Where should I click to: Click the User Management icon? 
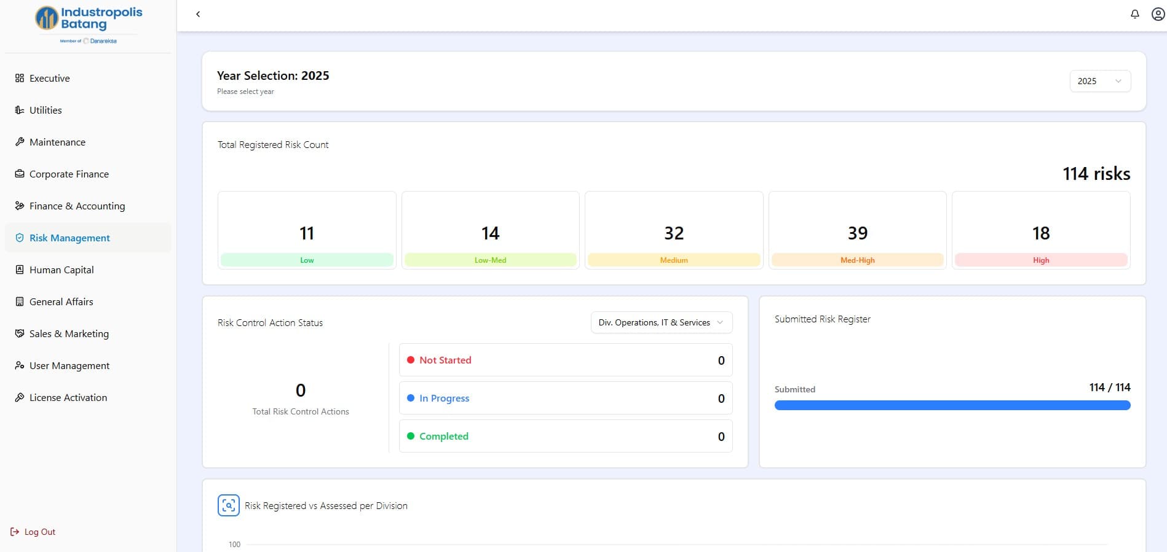[x=20, y=365]
